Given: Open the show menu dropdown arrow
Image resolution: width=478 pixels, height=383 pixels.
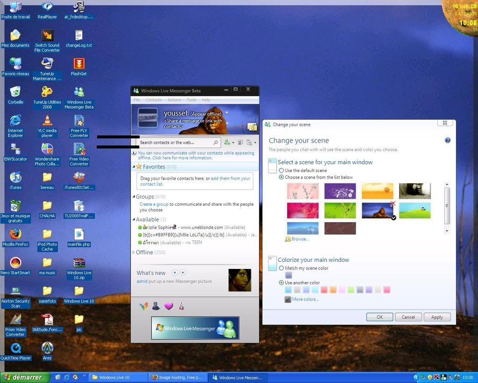Looking at the screenshot, I should coord(255,143).
